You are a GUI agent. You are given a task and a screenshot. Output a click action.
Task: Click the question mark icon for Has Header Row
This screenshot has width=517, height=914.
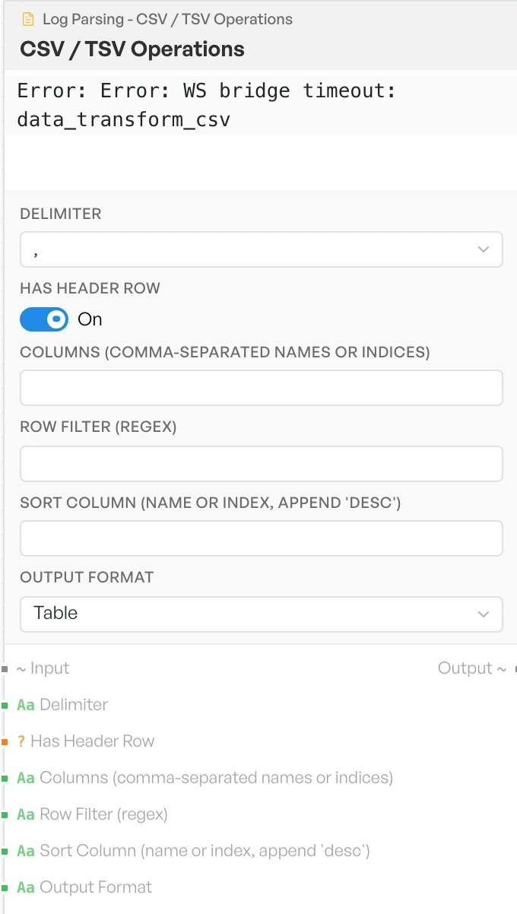coord(21,741)
